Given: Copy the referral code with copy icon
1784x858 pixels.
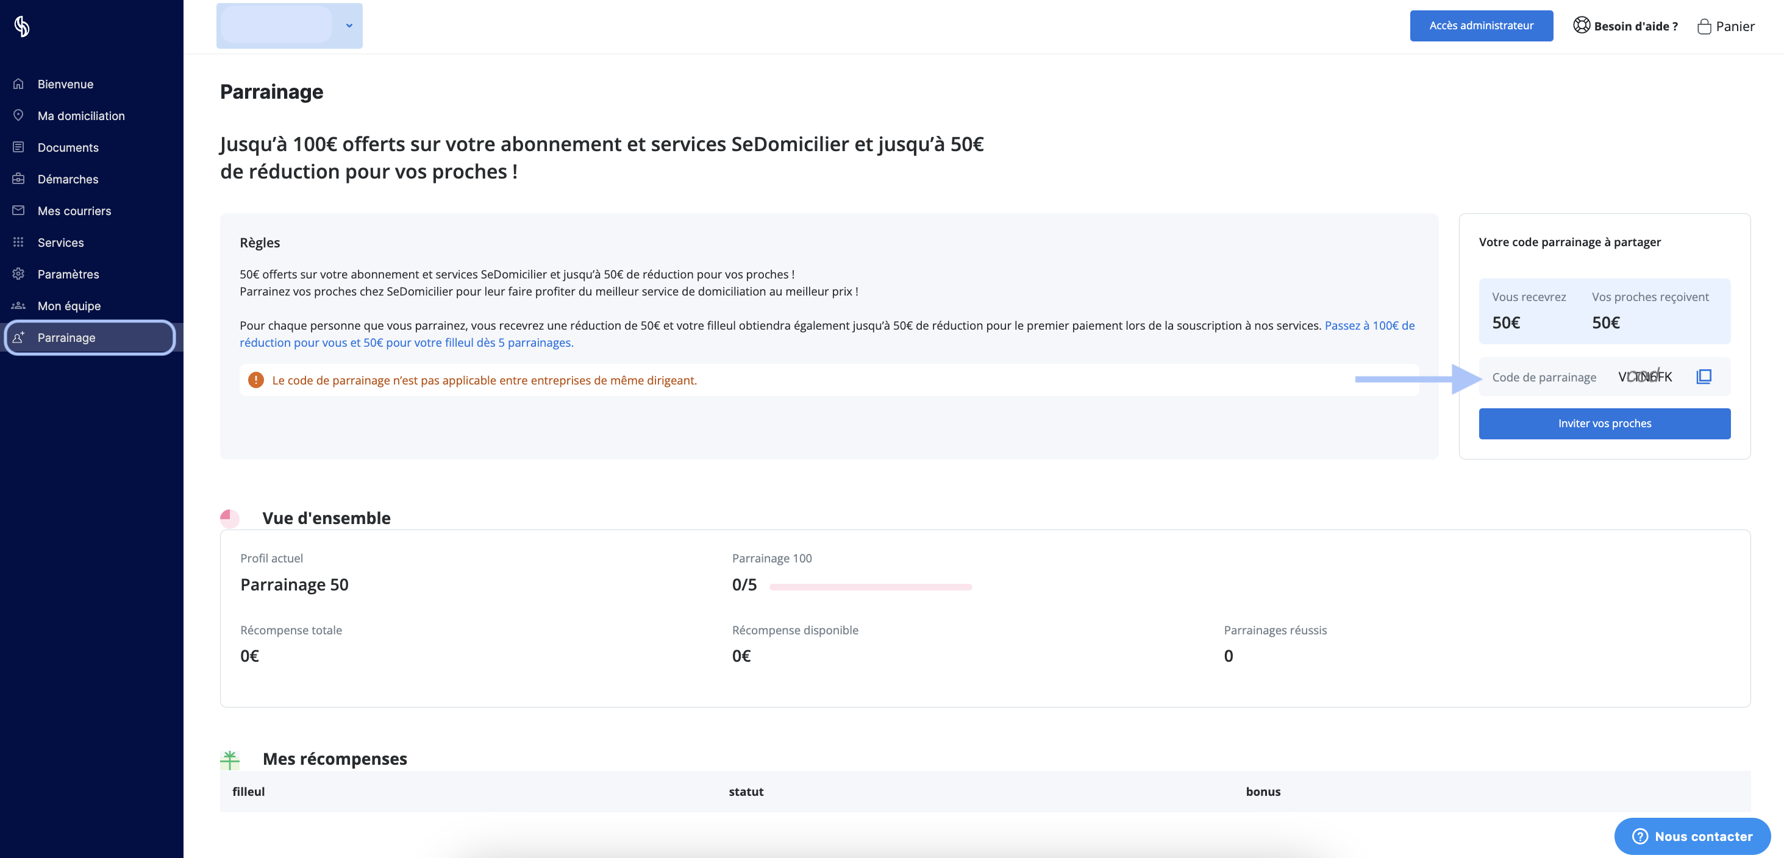Looking at the screenshot, I should click(1704, 377).
